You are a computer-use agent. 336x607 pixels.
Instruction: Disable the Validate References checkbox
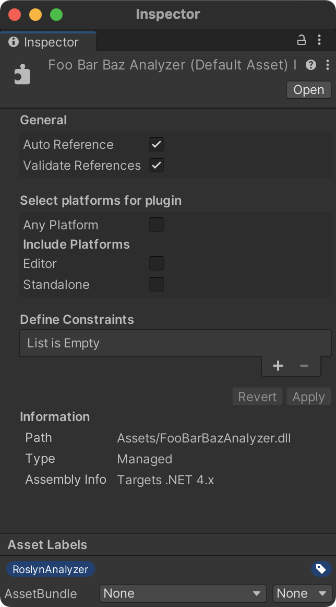click(x=157, y=165)
